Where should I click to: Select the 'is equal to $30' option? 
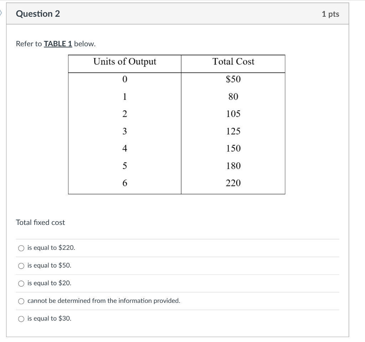21,319
